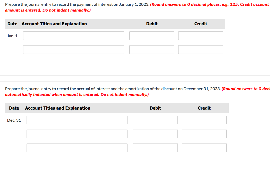The height and width of the screenshot is (169, 270).
Task: Click the Credit field in the third Dec. 31 row
Action: point(204,148)
